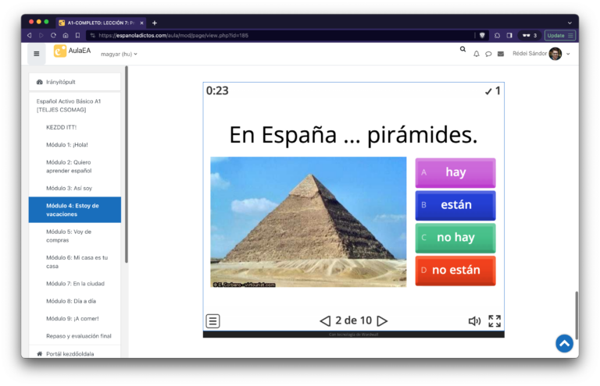Open the quiz options list icon

click(213, 320)
